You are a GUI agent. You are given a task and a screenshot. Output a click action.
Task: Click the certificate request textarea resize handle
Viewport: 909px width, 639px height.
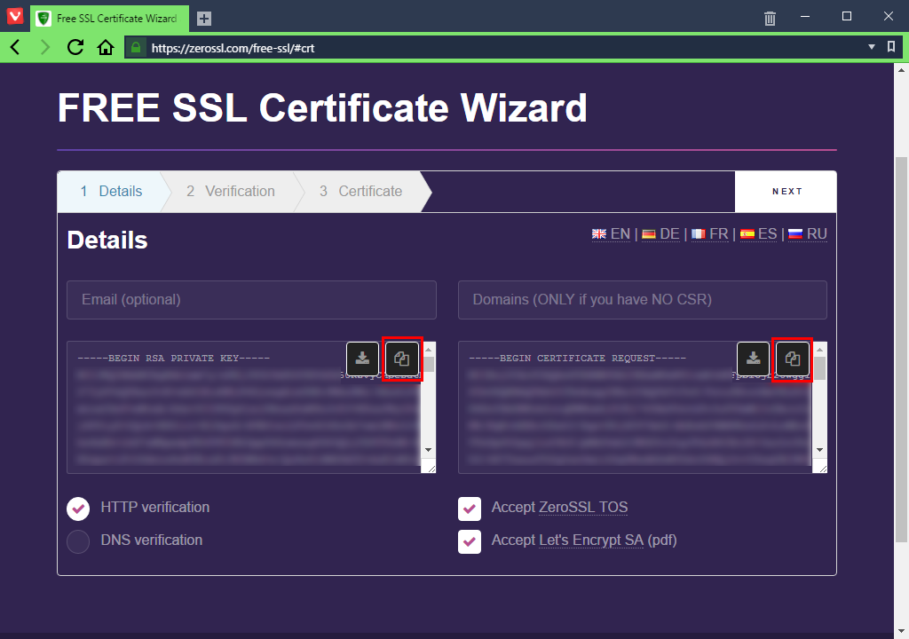pos(821,468)
